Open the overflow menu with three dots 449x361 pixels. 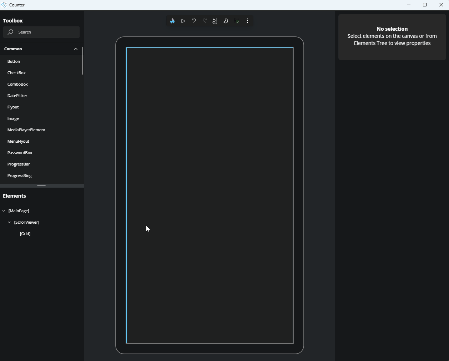tap(247, 21)
